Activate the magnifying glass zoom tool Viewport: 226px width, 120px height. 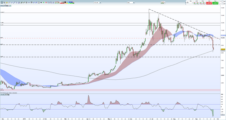pos(4,2)
